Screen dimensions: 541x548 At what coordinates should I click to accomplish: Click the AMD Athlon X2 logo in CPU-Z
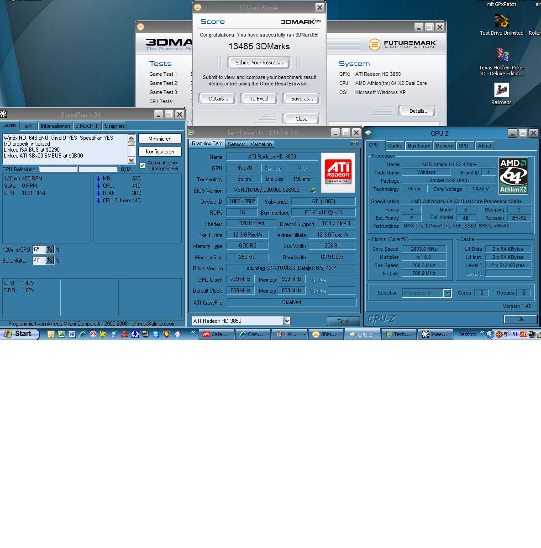513,176
